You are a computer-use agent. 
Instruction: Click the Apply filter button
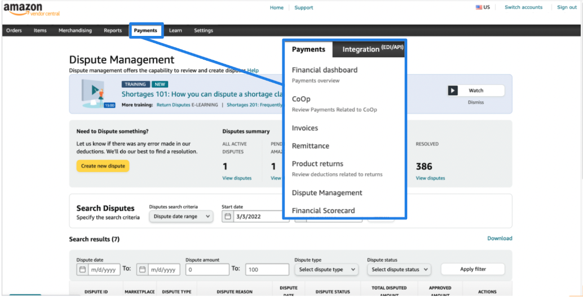tap(473, 269)
